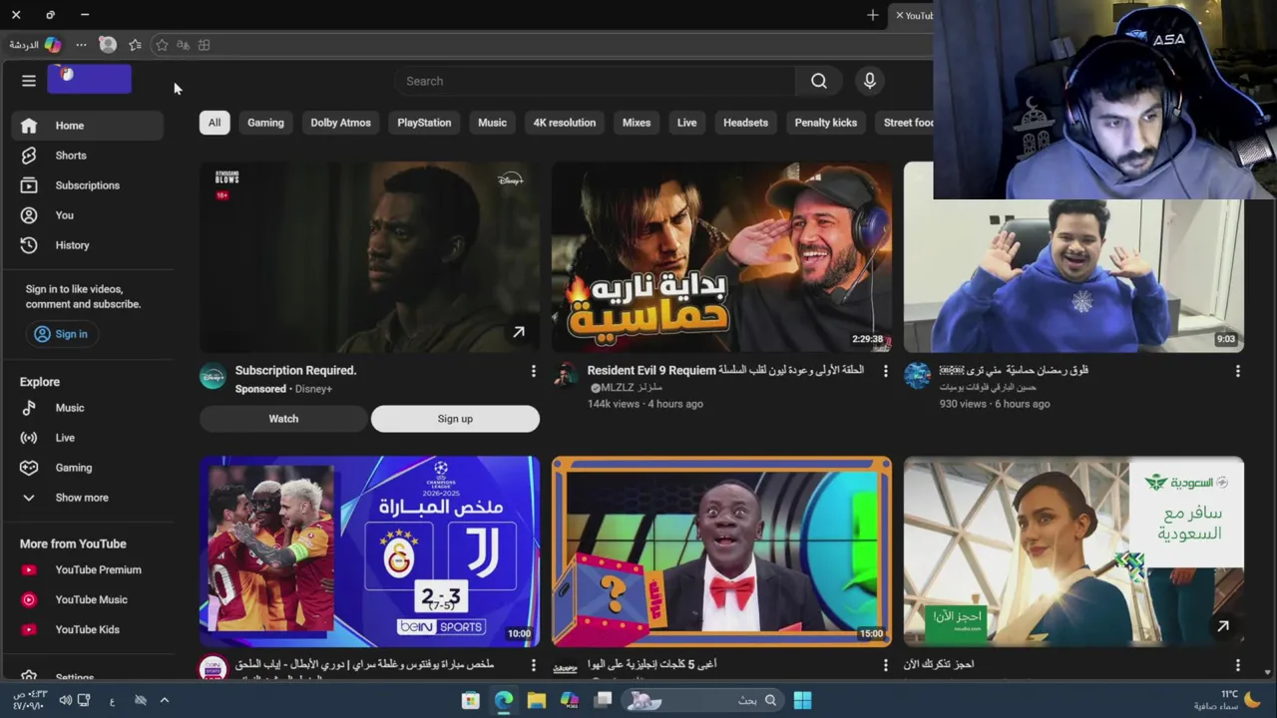Expand Show more in Explore
This screenshot has width=1277, height=718.
[88, 498]
